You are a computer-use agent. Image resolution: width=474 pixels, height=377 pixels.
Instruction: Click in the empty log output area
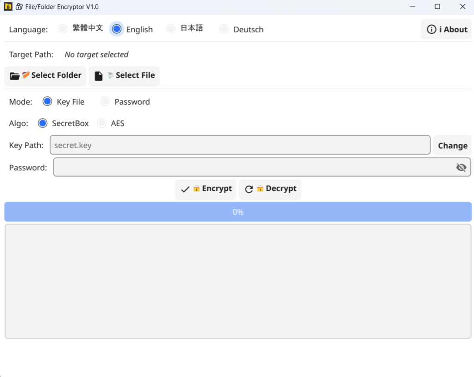(238, 281)
